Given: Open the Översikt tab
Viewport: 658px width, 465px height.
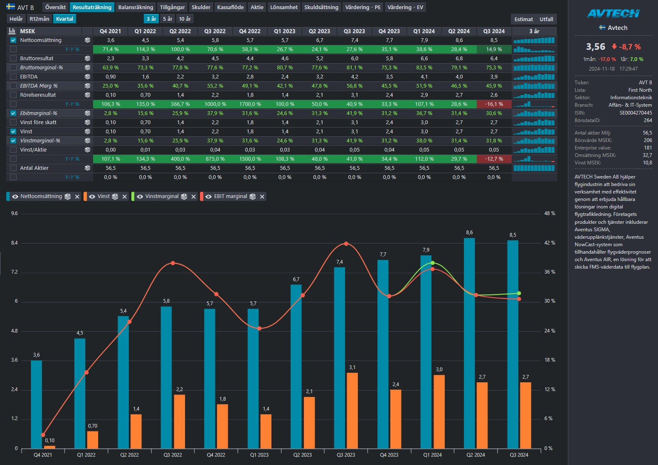Looking at the screenshot, I should 55,7.
